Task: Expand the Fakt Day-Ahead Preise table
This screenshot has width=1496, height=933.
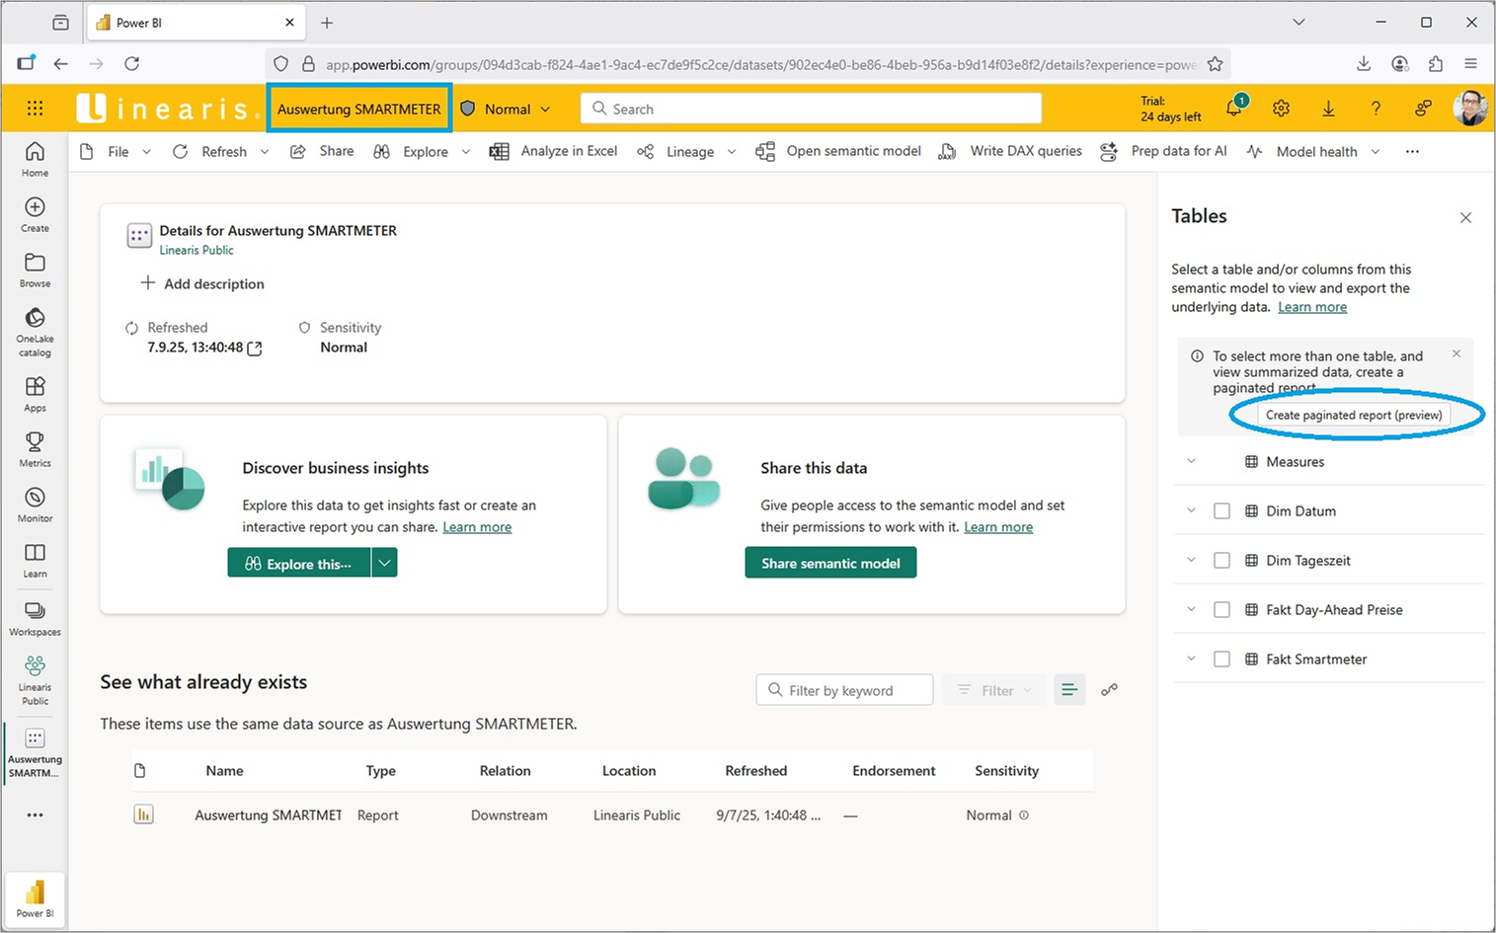Action: click(x=1190, y=609)
